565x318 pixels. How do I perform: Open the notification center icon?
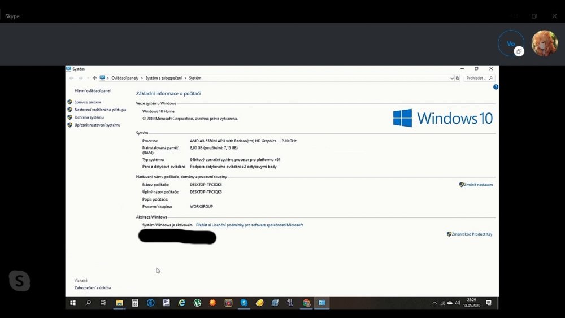tap(489, 303)
